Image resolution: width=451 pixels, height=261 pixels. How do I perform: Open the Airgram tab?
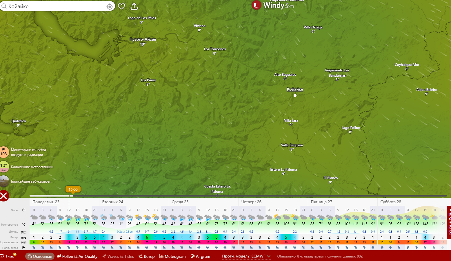200,256
